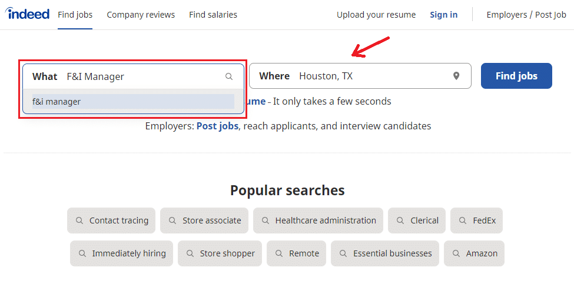Focus the Where input with Houston, TX
The image size is (574, 284).
point(360,76)
